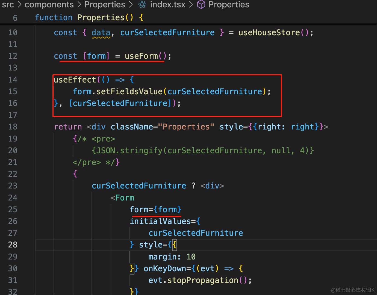Image resolution: width=377 pixels, height=295 pixels.
Task: Open the src breadcrumb segment
Action: coord(8,4)
